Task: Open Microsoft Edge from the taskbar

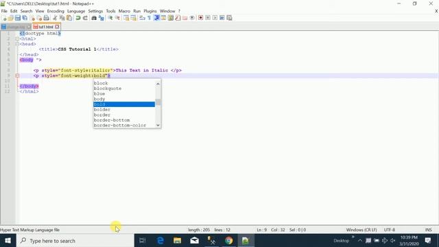Action: tap(160, 241)
